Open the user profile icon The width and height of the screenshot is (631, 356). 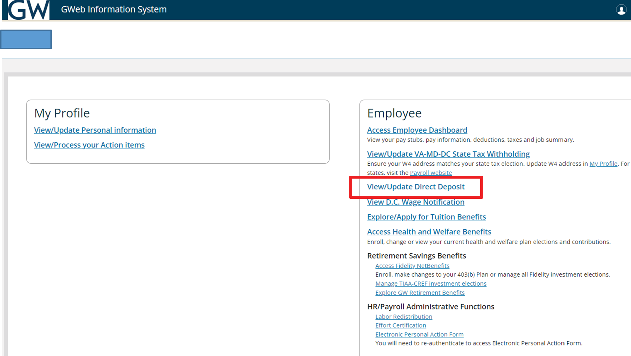click(x=621, y=10)
